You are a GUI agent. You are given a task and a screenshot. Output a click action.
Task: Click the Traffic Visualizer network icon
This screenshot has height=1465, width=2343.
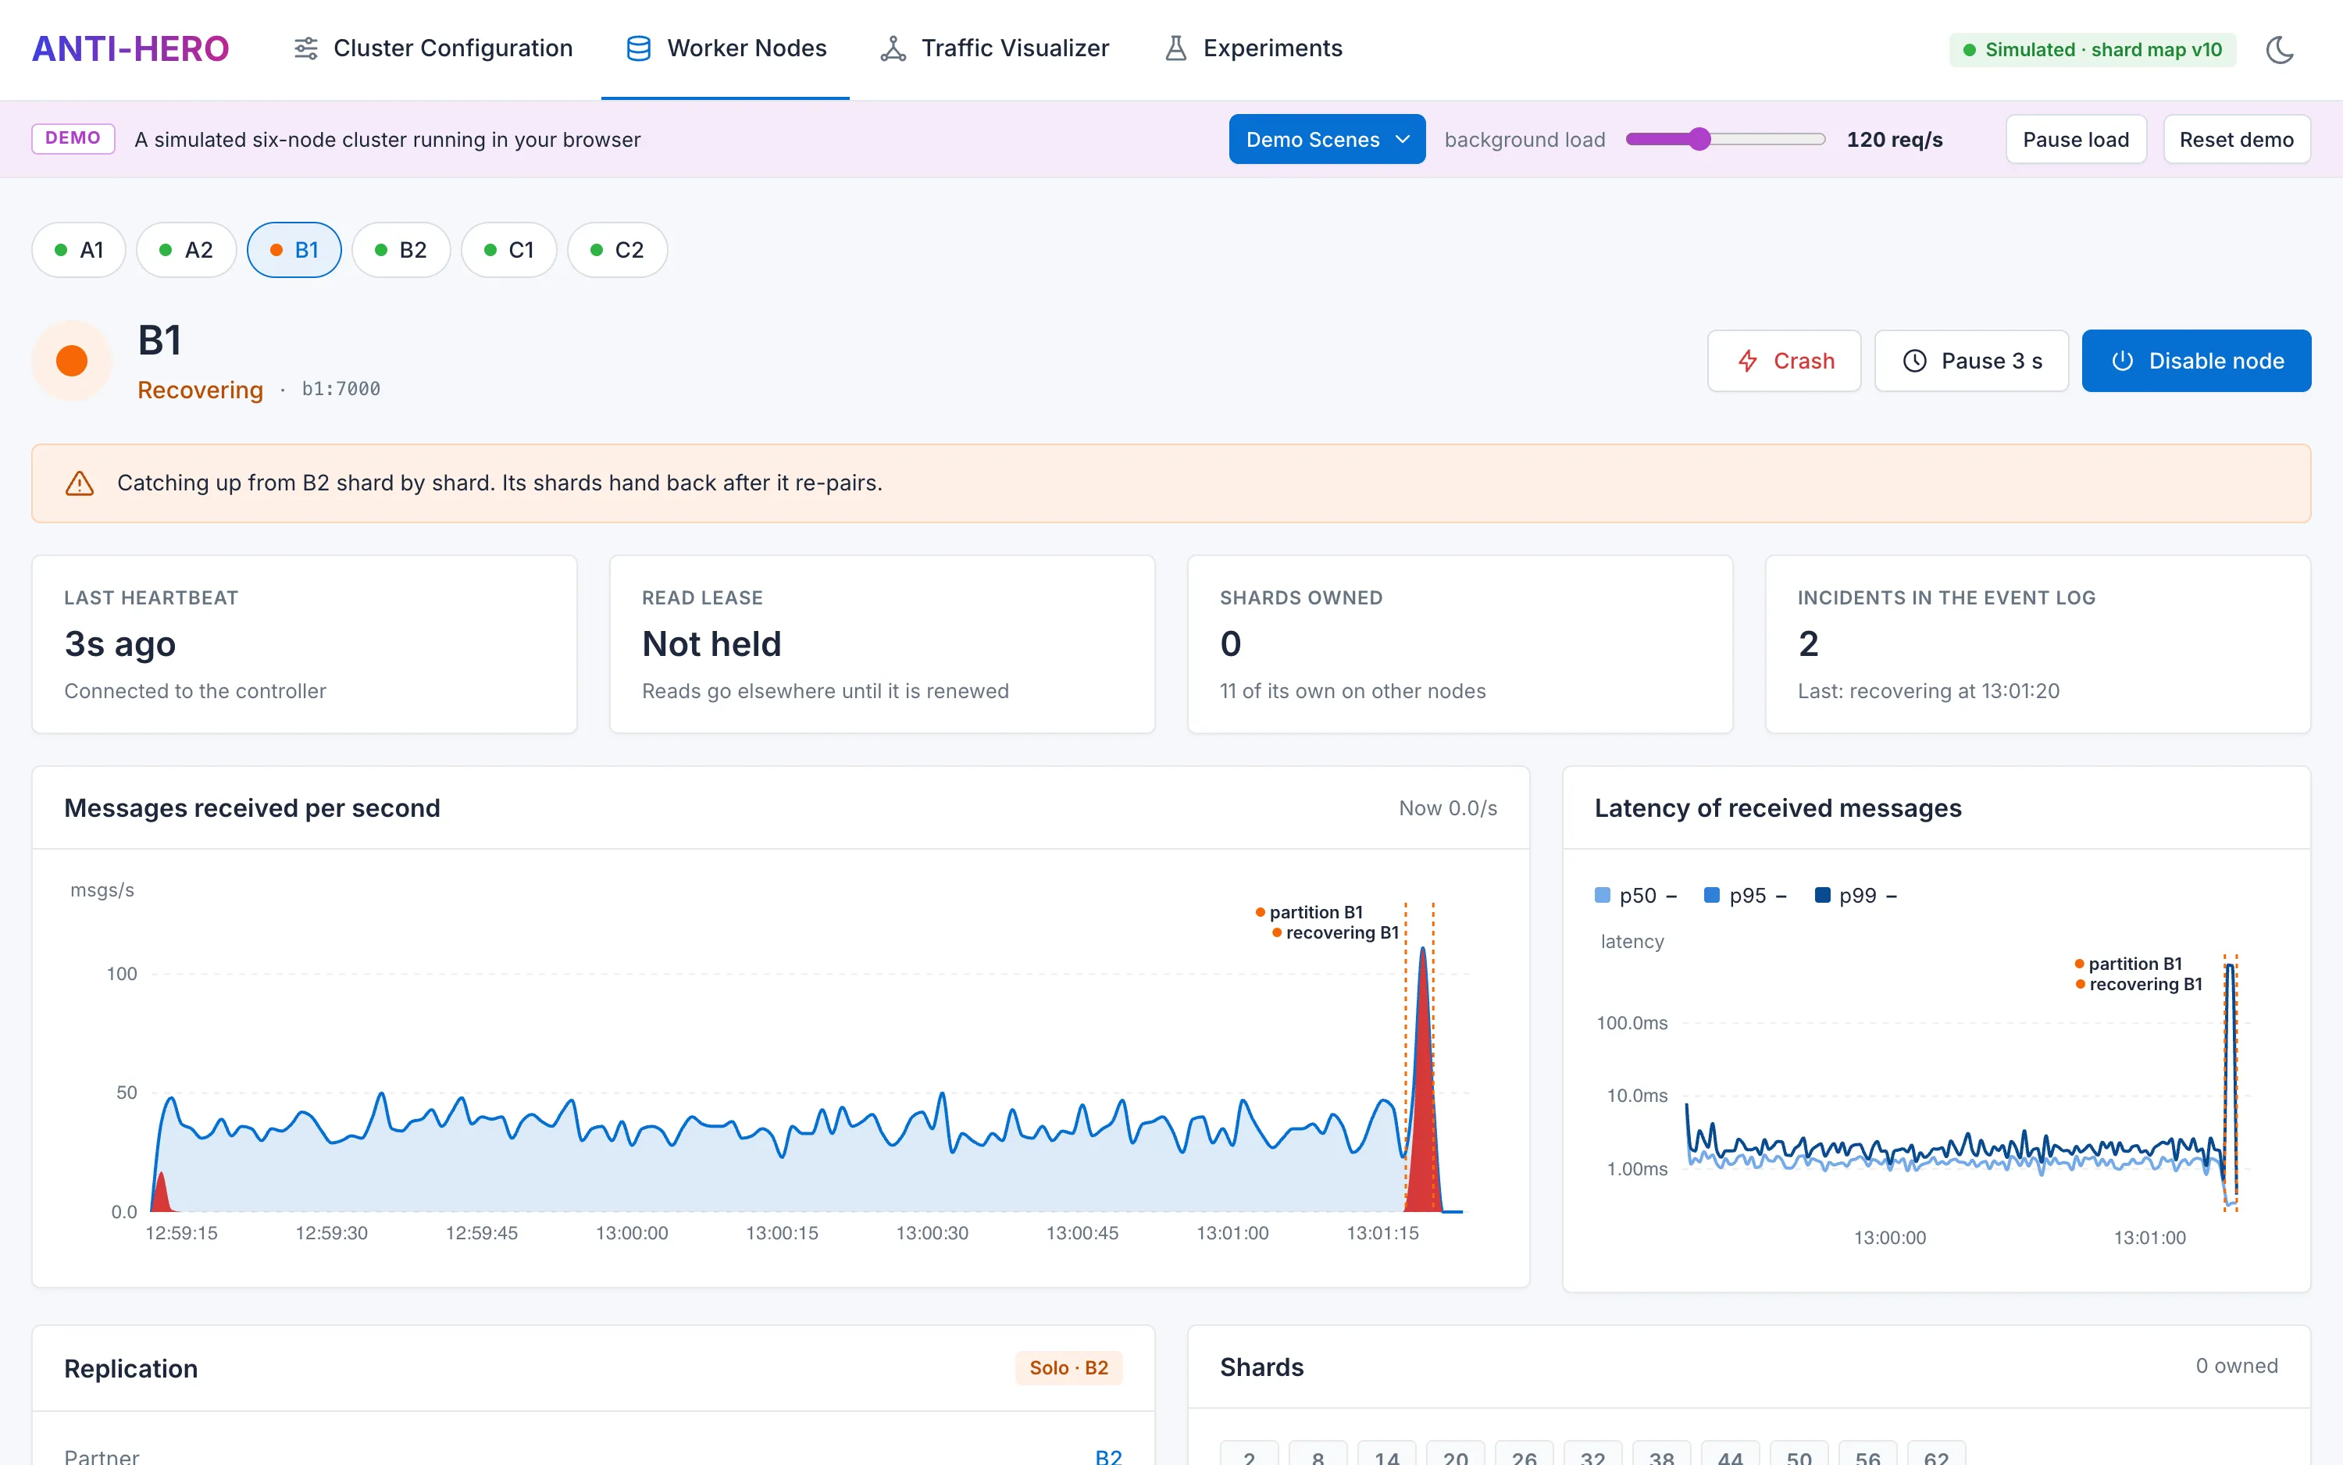pyautogui.click(x=893, y=48)
